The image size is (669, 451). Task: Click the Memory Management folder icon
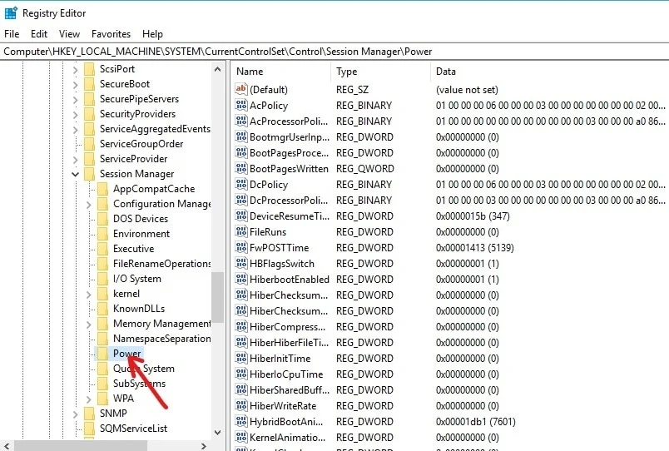(102, 324)
